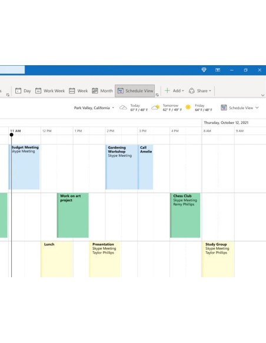
Task: Click the 2 PM time header
Action: coord(111,131)
